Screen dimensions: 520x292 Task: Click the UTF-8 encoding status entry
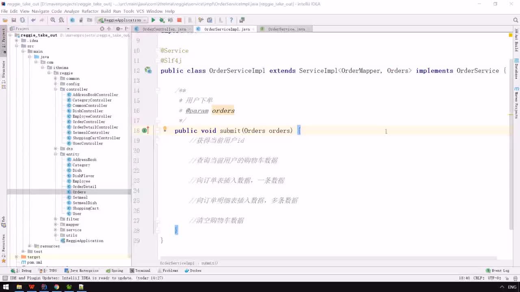coord(494,278)
